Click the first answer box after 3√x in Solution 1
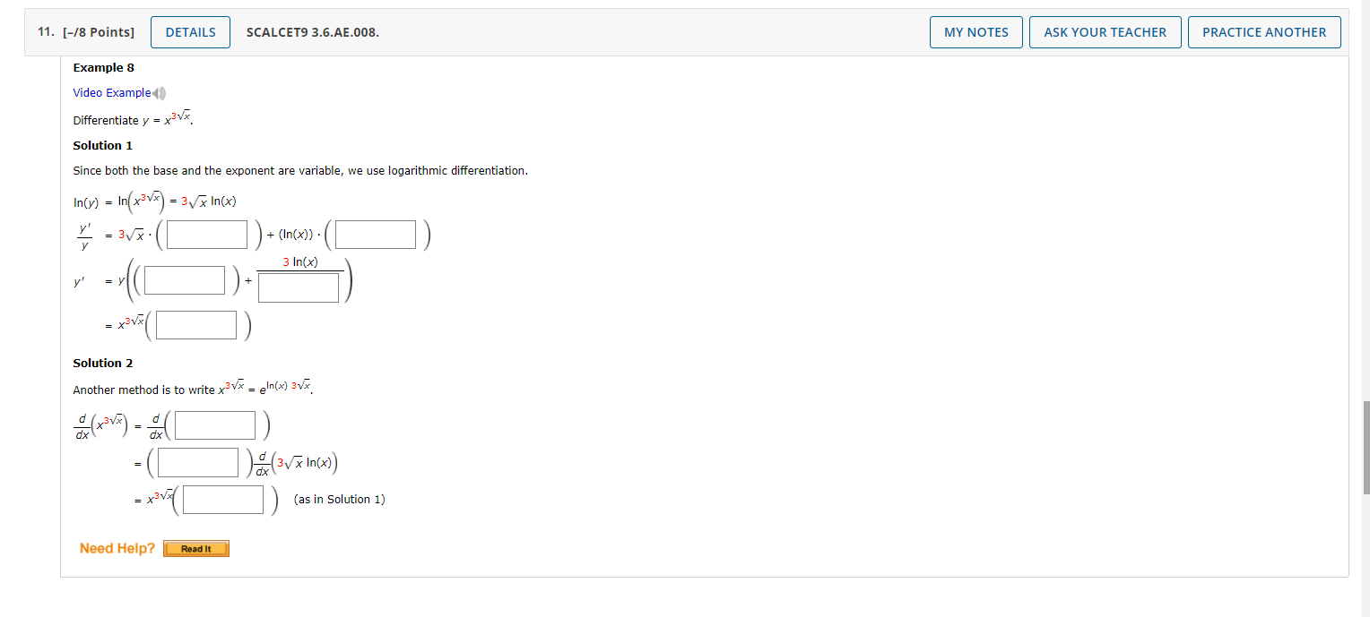Viewport: 1370px width, 617px height. click(x=205, y=234)
